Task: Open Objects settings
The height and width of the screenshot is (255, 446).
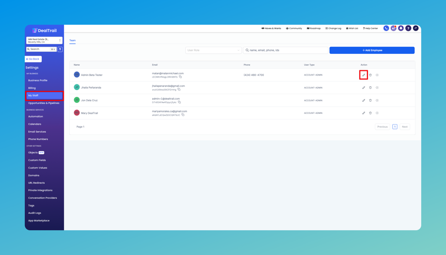Action: pos(36,153)
